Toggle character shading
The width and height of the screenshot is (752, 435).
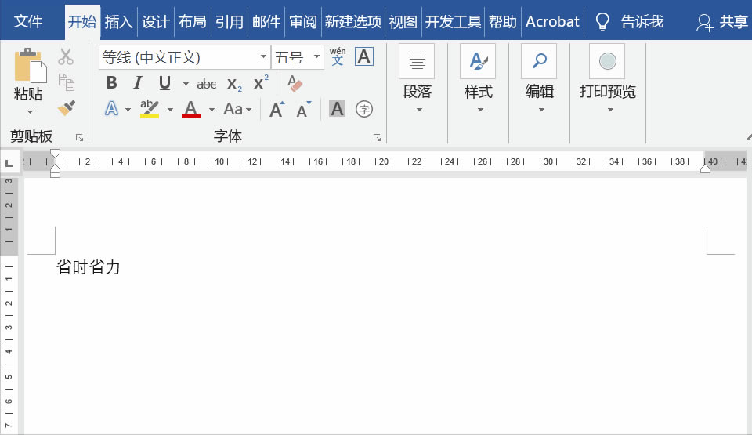[337, 109]
